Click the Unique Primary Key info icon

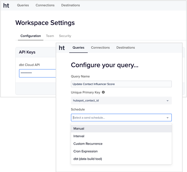click(x=103, y=92)
